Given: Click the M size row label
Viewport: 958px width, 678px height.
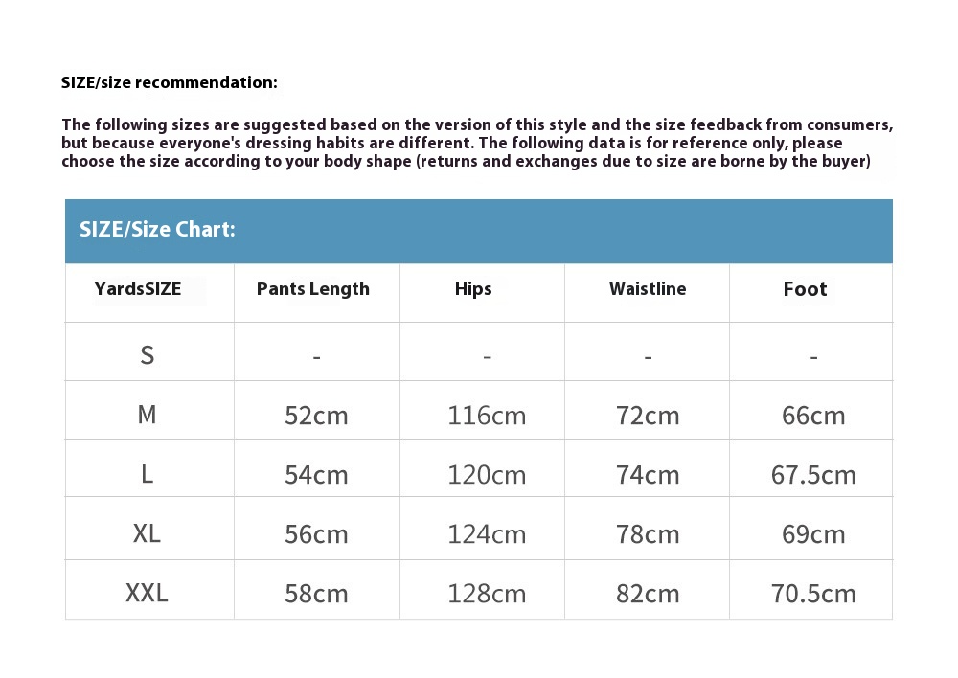Looking at the screenshot, I should click(x=147, y=415).
